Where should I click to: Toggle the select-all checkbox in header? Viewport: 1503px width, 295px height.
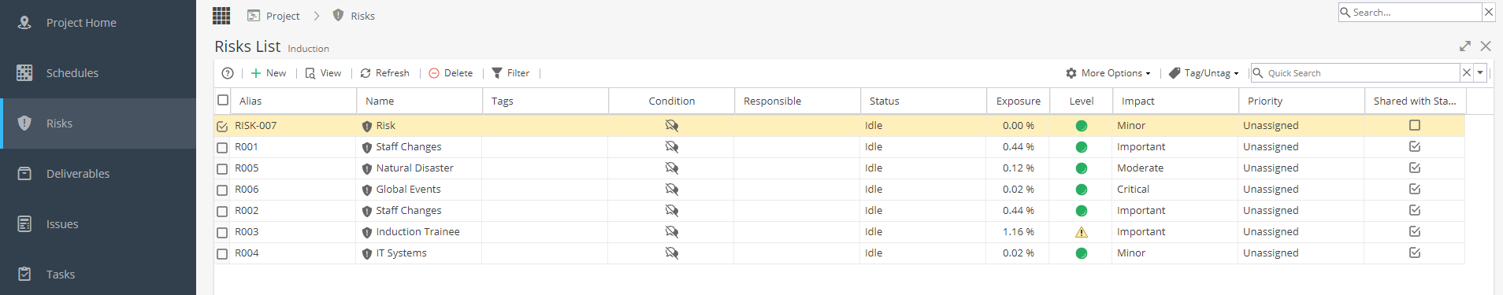click(223, 100)
